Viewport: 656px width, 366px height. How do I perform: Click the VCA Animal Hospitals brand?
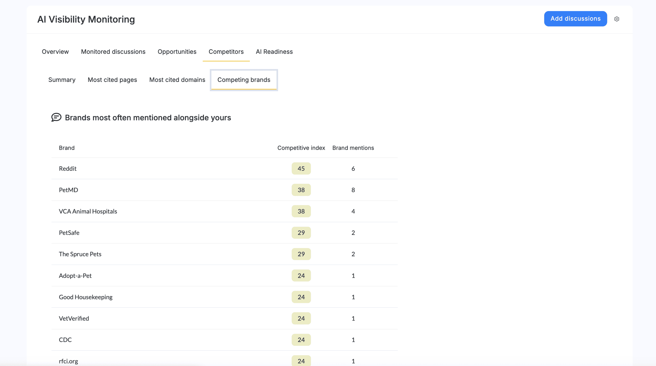coord(88,211)
